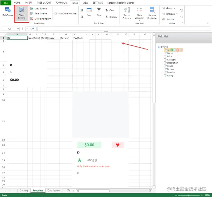Click the insert function fx icon
Image resolution: width=212 pixels, height=197 pixels.
tap(33, 29)
